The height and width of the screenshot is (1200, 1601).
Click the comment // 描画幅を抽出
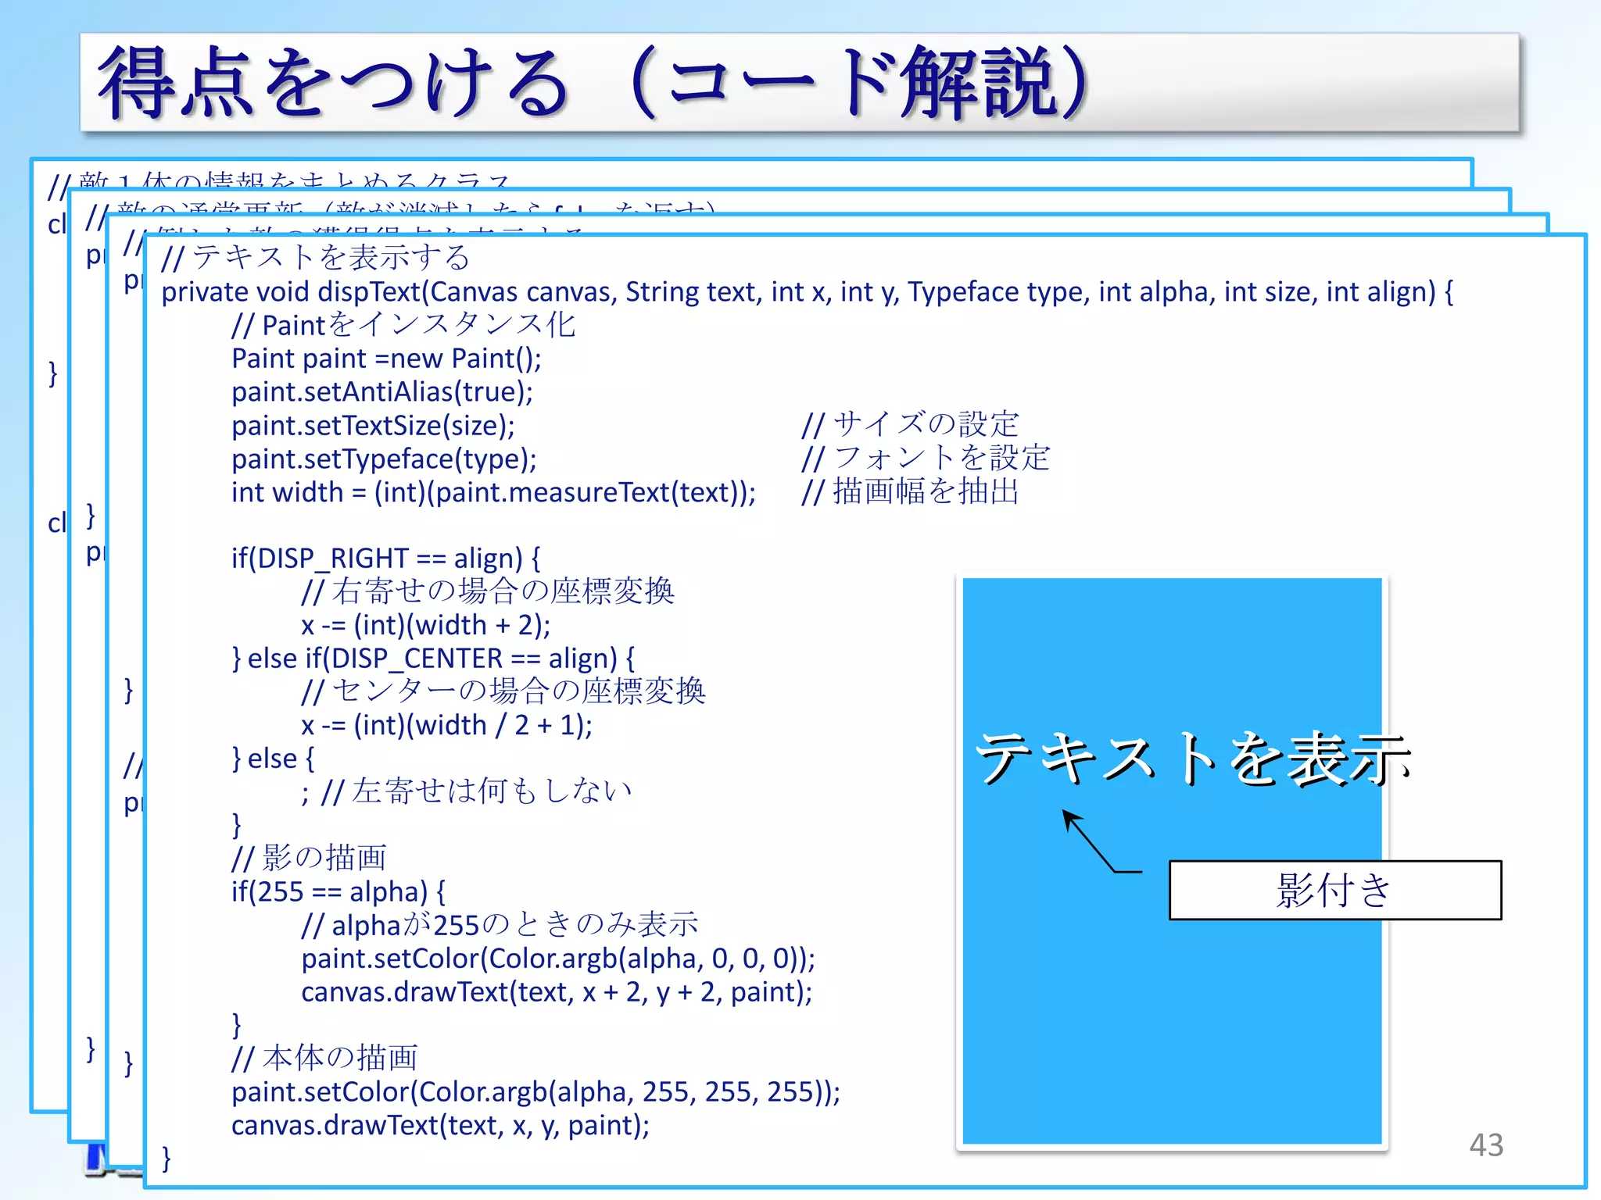tap(910, 491)
